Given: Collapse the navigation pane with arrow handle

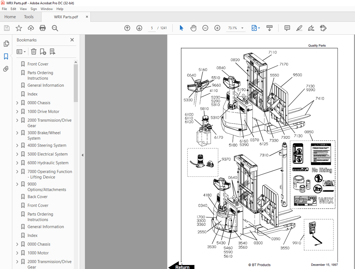Looking at the screenshot, I should (x=82, y=155).
